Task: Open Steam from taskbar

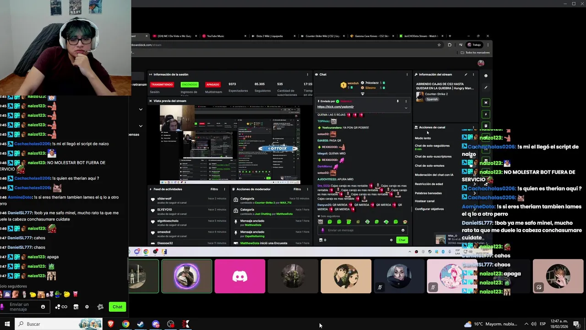Action: 141,324
